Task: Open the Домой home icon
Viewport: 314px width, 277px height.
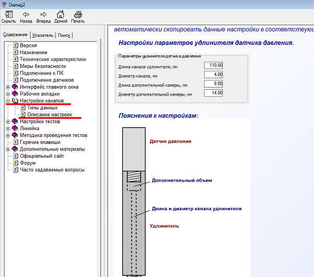Action: [x=60, y=14]
